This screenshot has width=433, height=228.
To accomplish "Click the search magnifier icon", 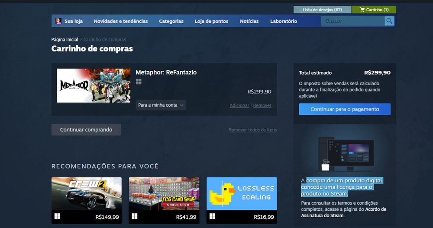I will click(389, 21).
